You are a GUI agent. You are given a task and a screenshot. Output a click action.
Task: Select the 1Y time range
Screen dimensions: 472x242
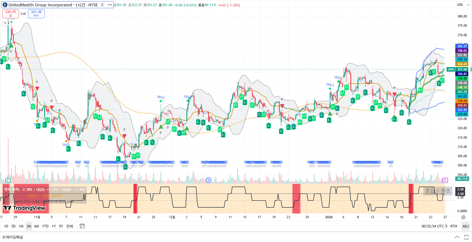click(54, 226)
